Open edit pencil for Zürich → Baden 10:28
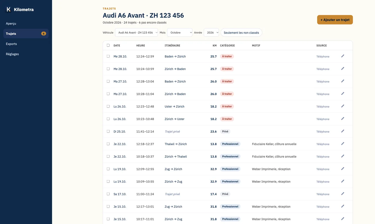375x224 pixels. 343,94
